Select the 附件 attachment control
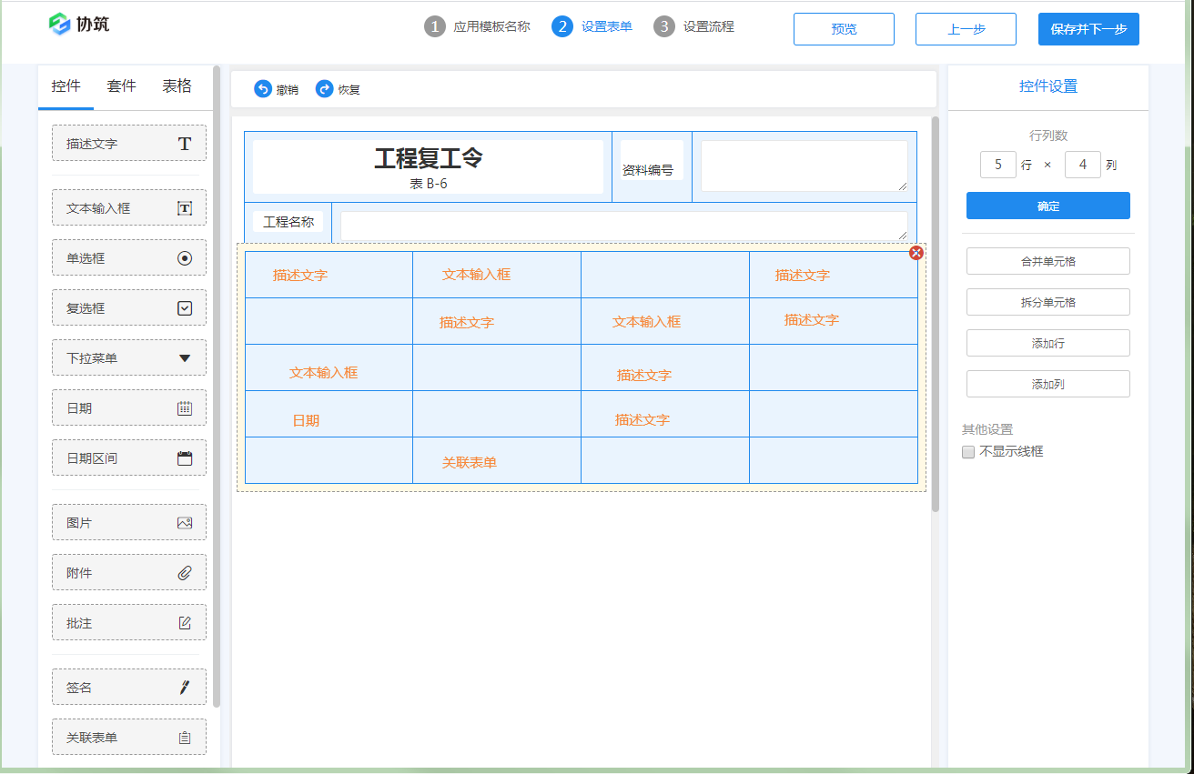The height and width of the screenshot is (774, 1194). (x=128, y=571)
